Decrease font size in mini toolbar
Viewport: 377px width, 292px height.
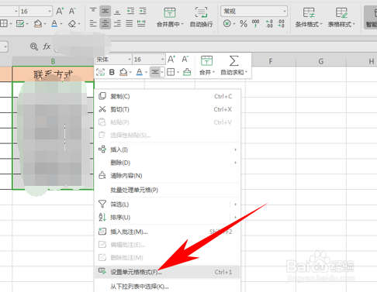click(x=185, y=60)
